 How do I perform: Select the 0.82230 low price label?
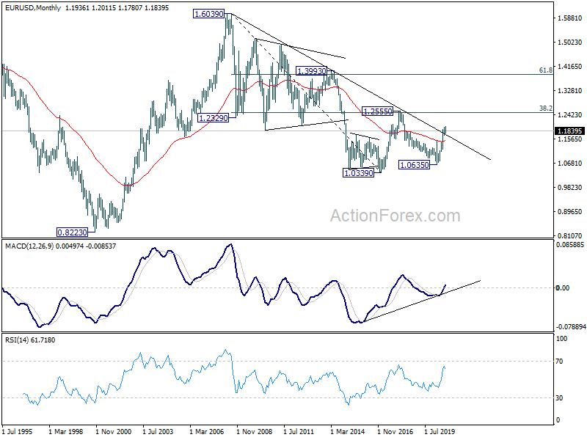click(72, 232)
